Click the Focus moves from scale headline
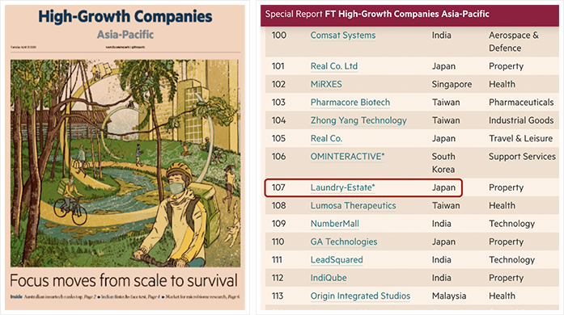The height and width of the screenshot is (315, 564). coord(124,280)
